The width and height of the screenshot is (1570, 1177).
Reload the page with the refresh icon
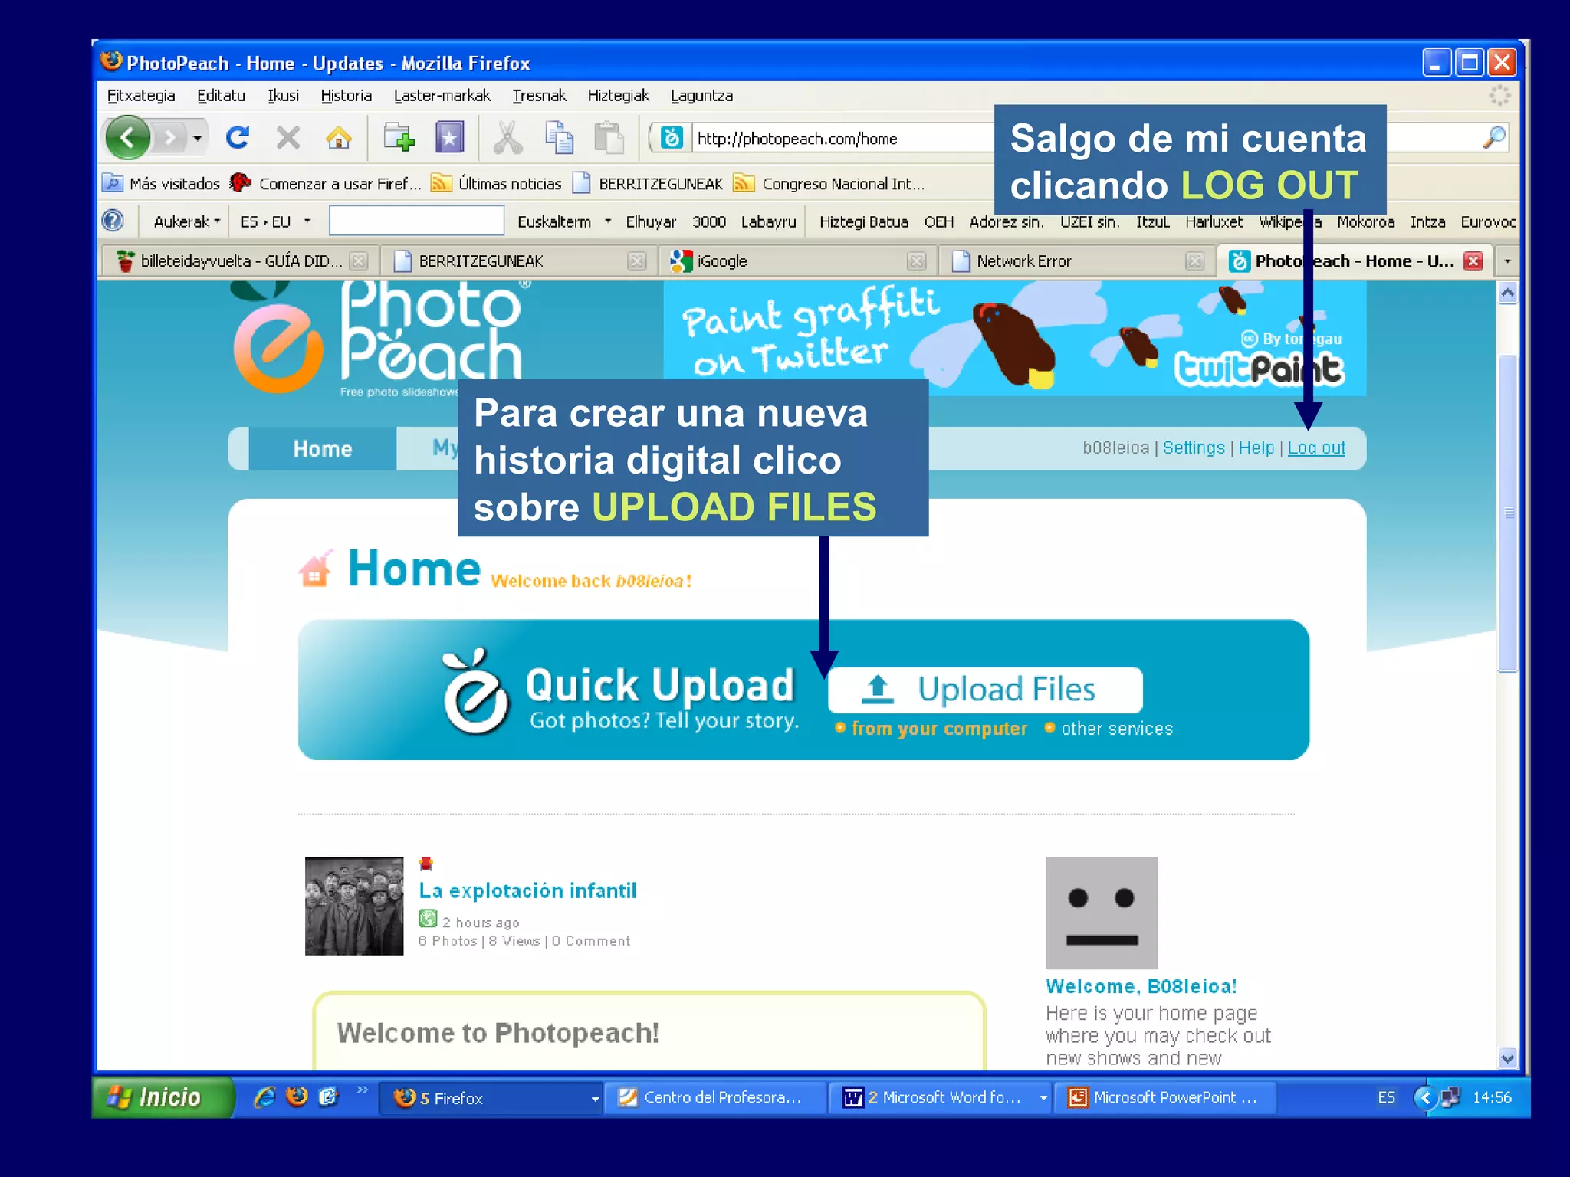pos(238,138)
